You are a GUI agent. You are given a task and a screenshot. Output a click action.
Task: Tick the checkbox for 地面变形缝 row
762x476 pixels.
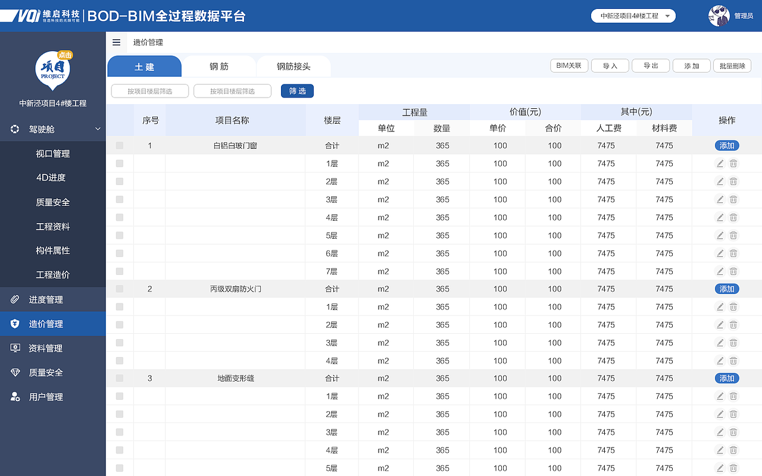pyautogui.click(x=119, y=378)
